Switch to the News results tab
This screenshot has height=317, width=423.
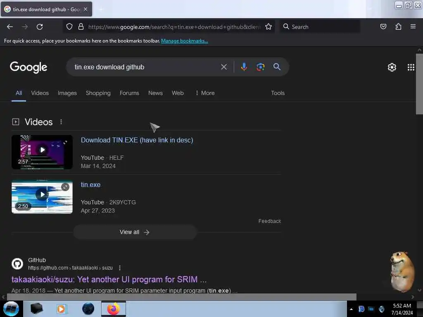point(155,93)
